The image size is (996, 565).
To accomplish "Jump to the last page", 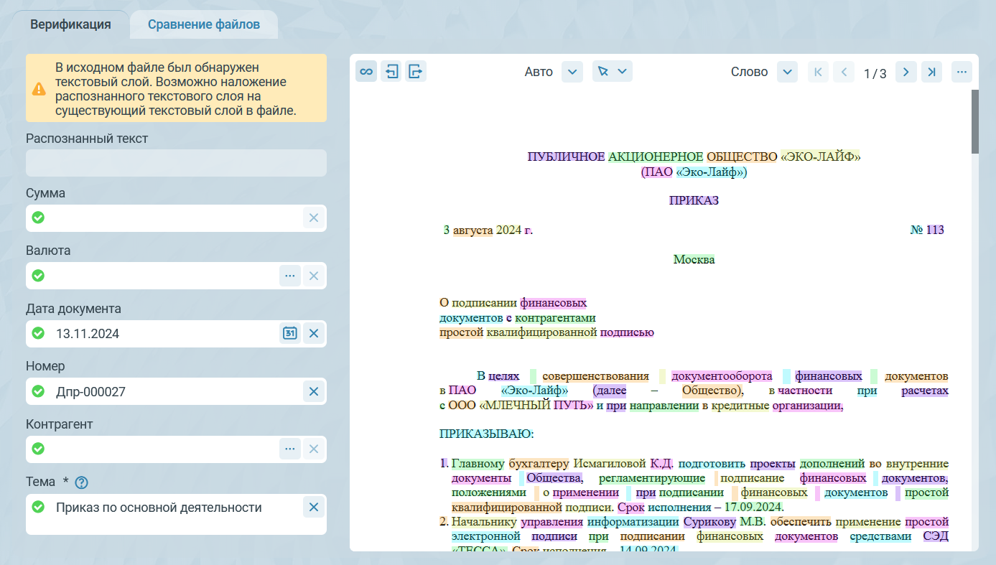I will (931, 72).
